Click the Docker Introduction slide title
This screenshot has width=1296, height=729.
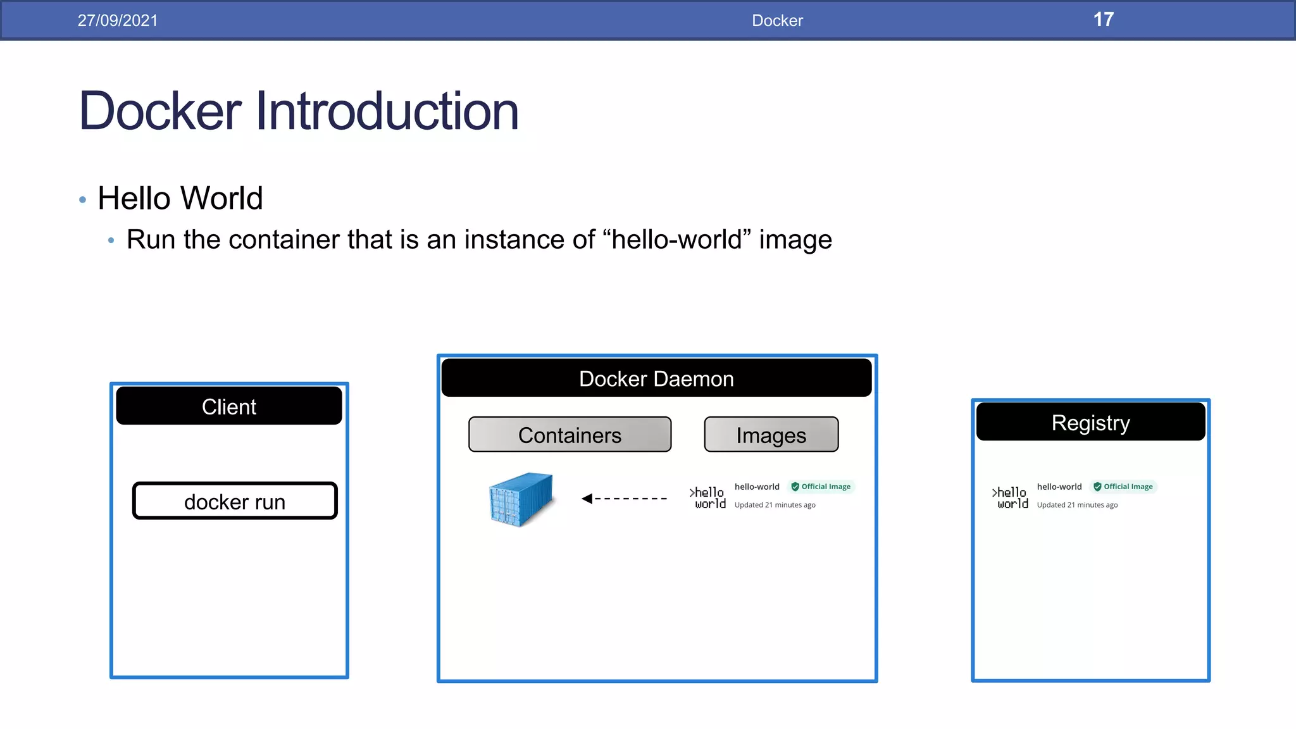coord(299,111)
